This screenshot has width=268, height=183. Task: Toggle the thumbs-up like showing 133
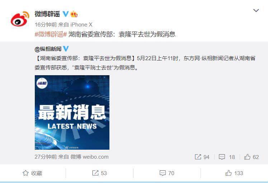click(234, 173)
